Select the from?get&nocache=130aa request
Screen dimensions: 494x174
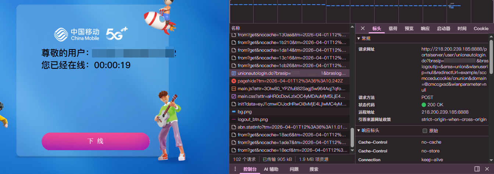(290, 35)
